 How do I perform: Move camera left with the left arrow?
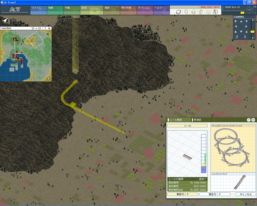[236, 26]
